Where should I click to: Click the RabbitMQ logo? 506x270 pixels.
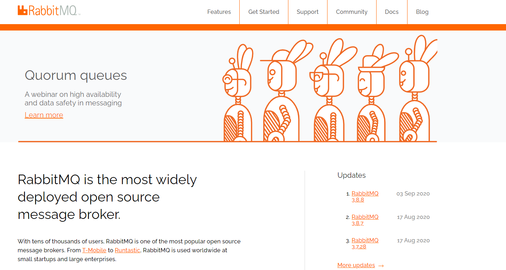[x=49, y=11]
